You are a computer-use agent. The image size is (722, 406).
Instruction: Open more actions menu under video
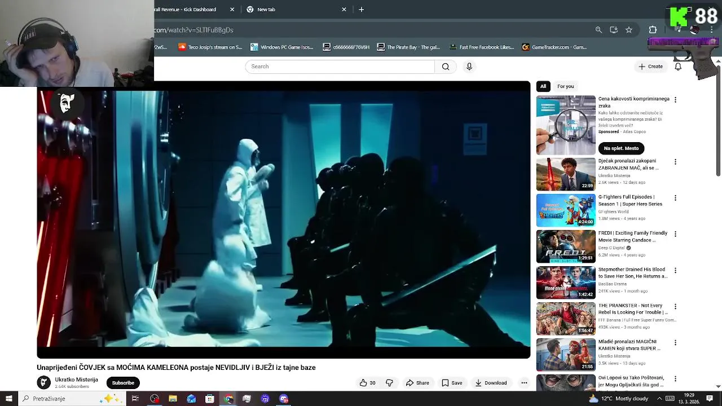524,383
